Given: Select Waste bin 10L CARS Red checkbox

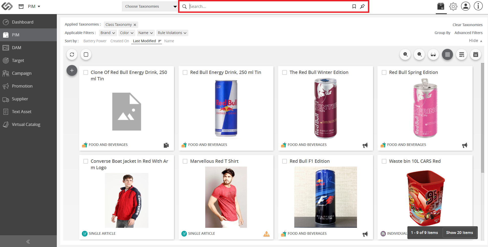Looking at the screenshot, I should (x=384, y=161).
